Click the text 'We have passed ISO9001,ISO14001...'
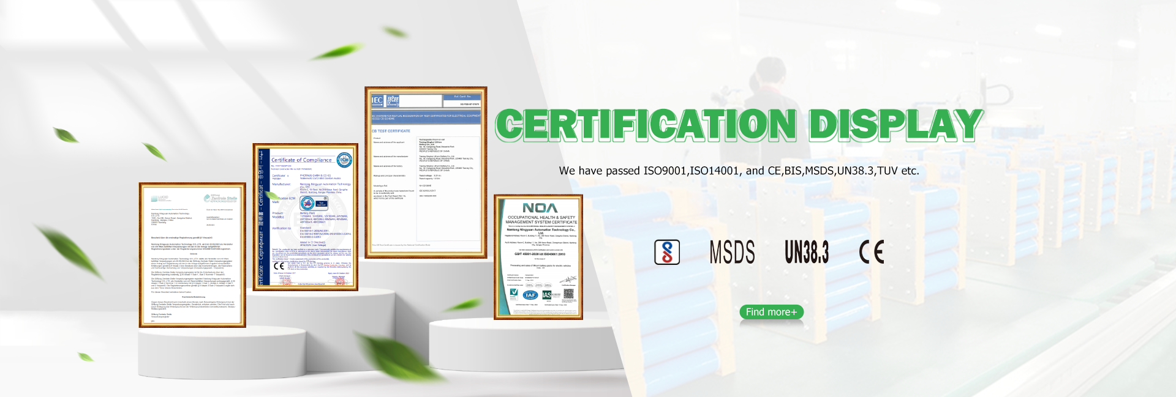Viewport: 1176px width, 397px height. click(739, 171)
